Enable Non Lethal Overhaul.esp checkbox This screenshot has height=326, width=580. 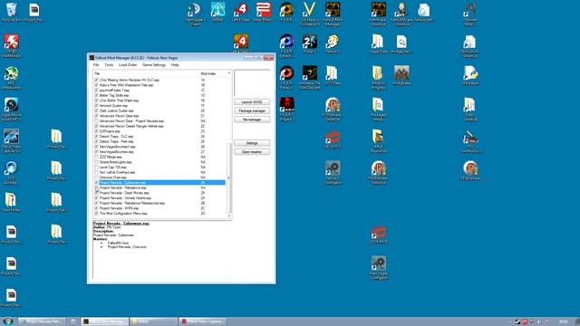pos(97,172)
